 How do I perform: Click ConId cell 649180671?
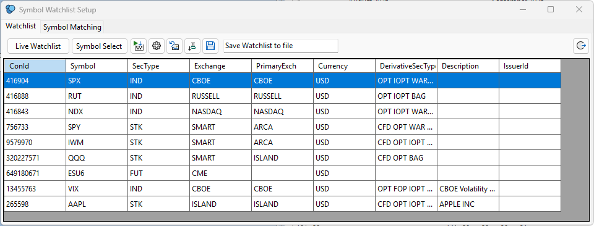tap(35, 173)
